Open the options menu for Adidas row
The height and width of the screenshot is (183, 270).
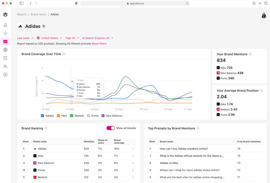tap(133, 149)
